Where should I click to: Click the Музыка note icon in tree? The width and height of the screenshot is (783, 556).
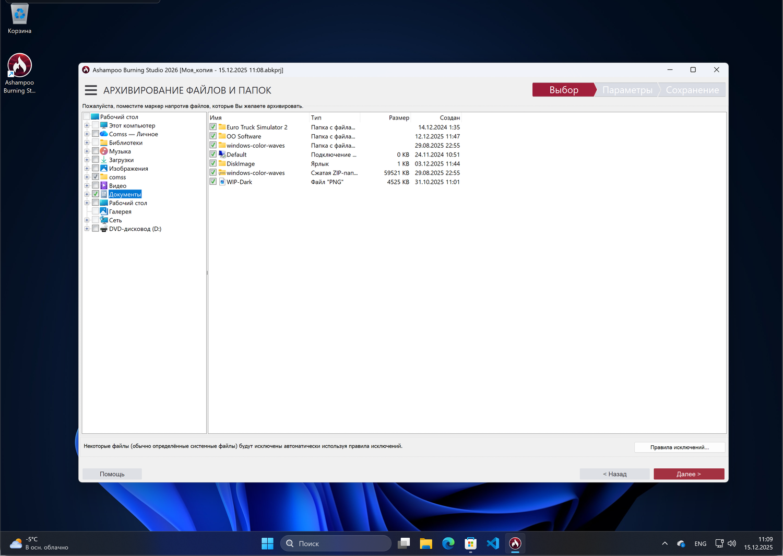104,151
